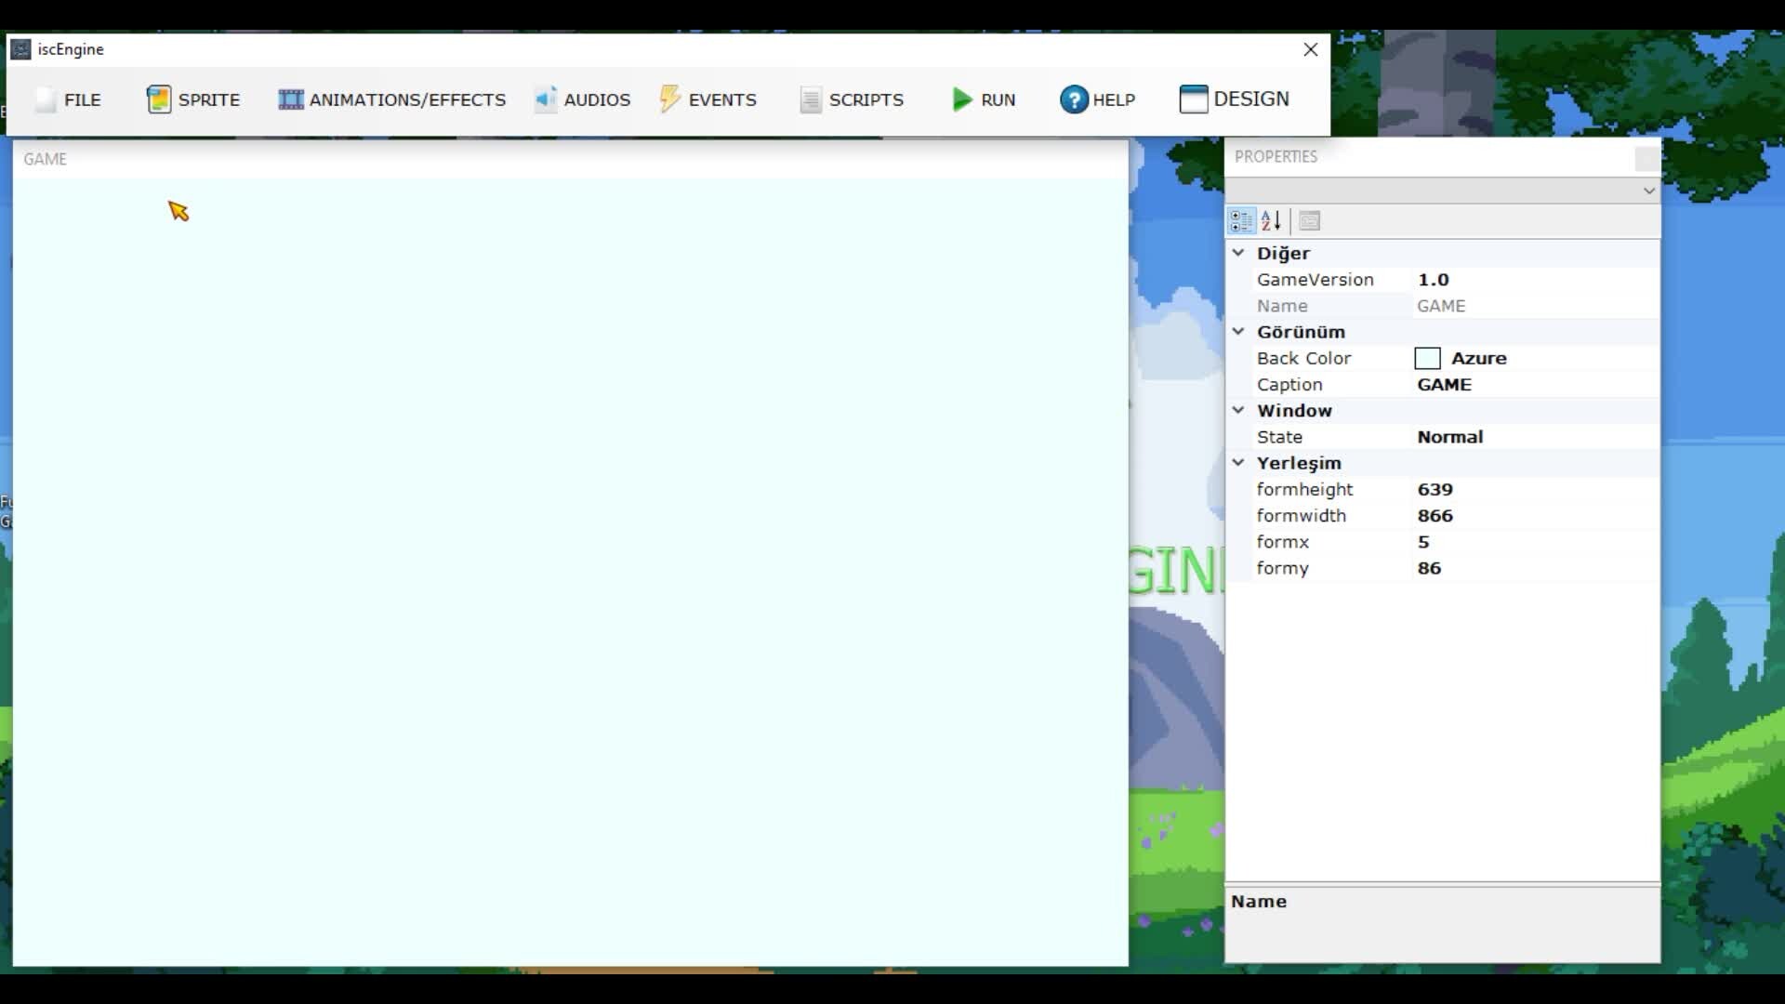Toggle Categorized view in the Properties panel
This screenshot has width=1785, height=1004.
[1241, 221]
